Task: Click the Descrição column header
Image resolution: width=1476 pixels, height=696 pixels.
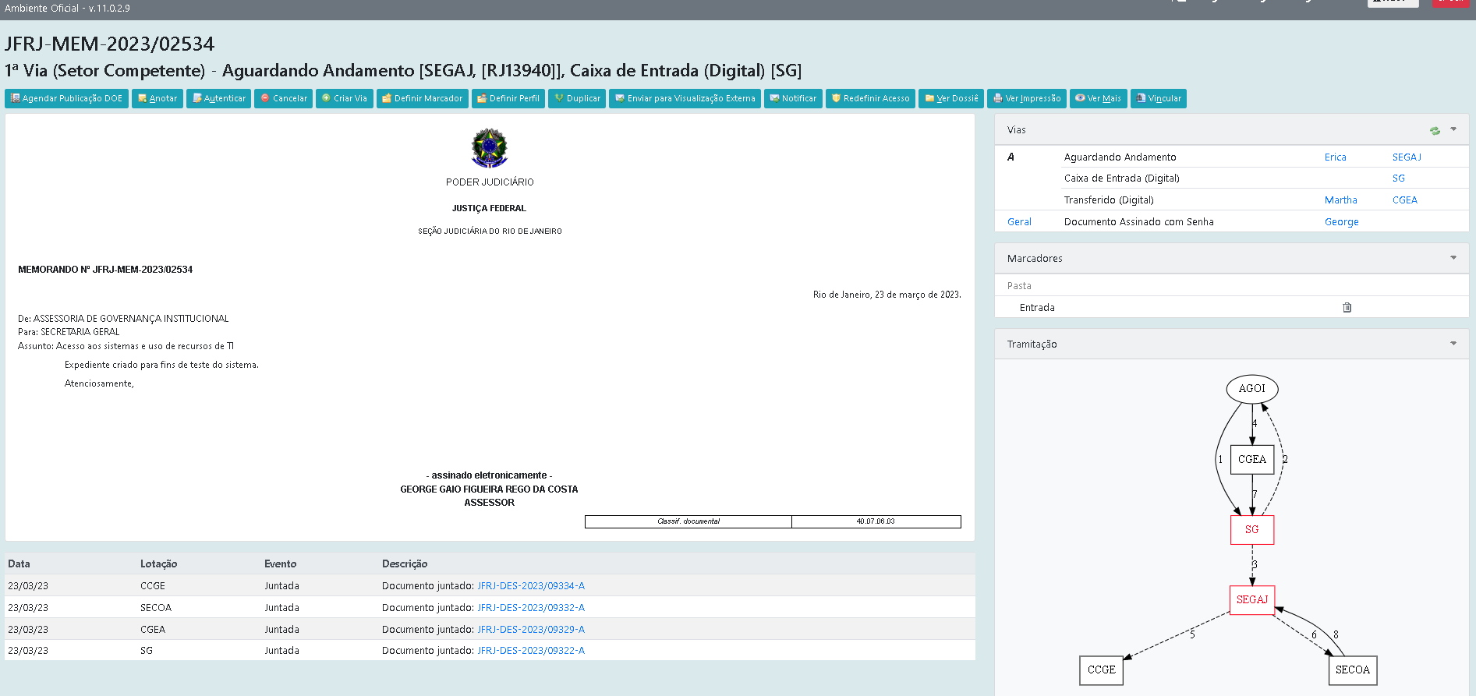Action: point(405,564)
